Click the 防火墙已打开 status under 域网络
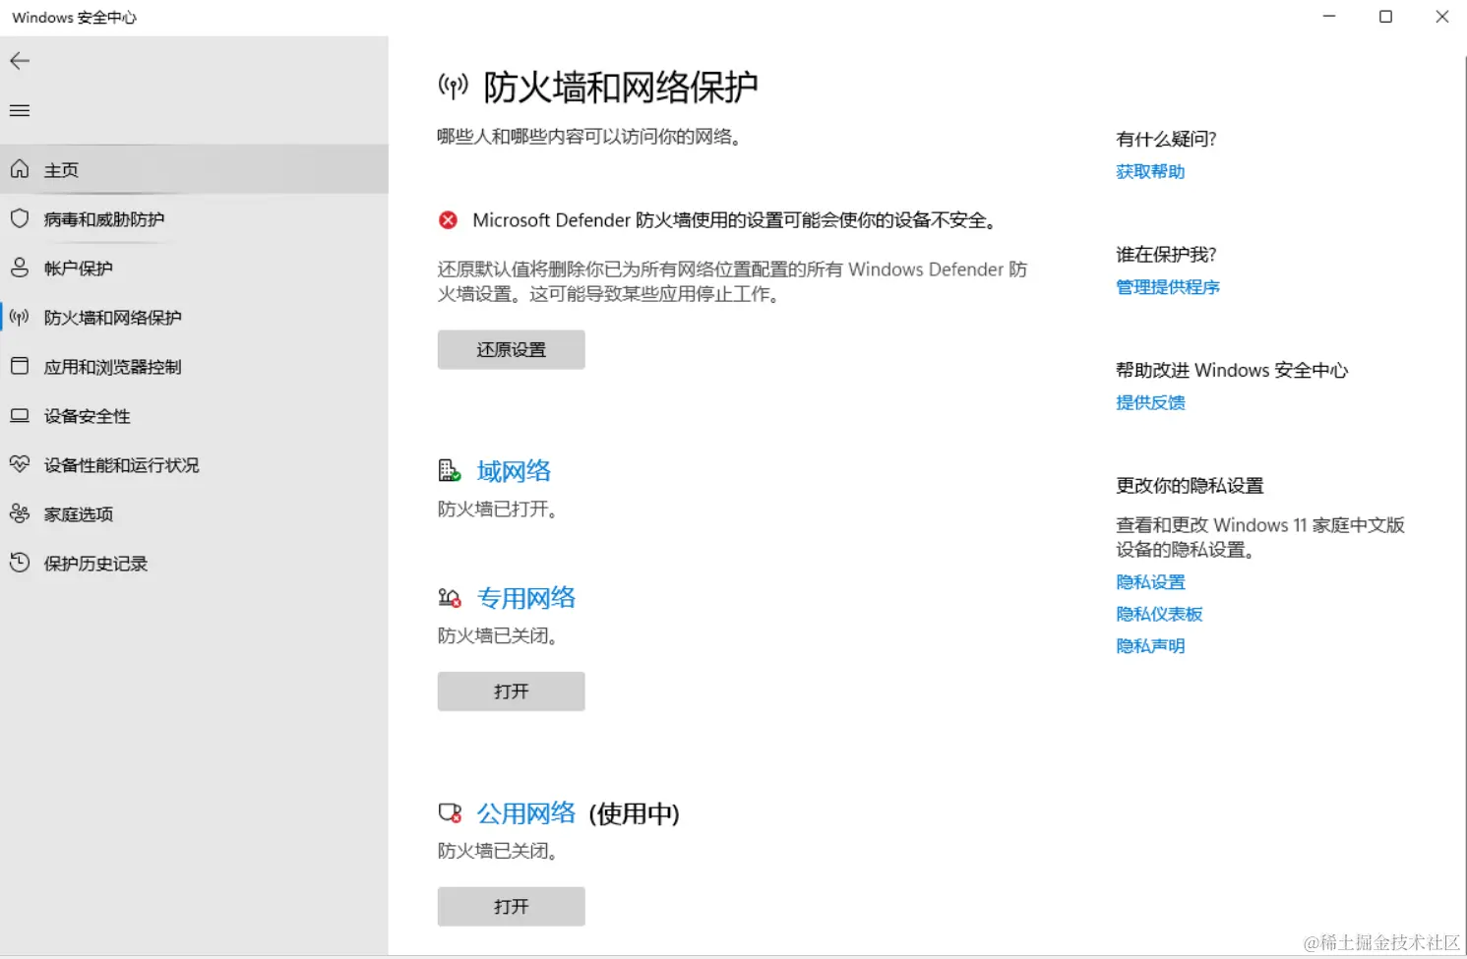The image size is (1467, 959). tap(500, 509)
